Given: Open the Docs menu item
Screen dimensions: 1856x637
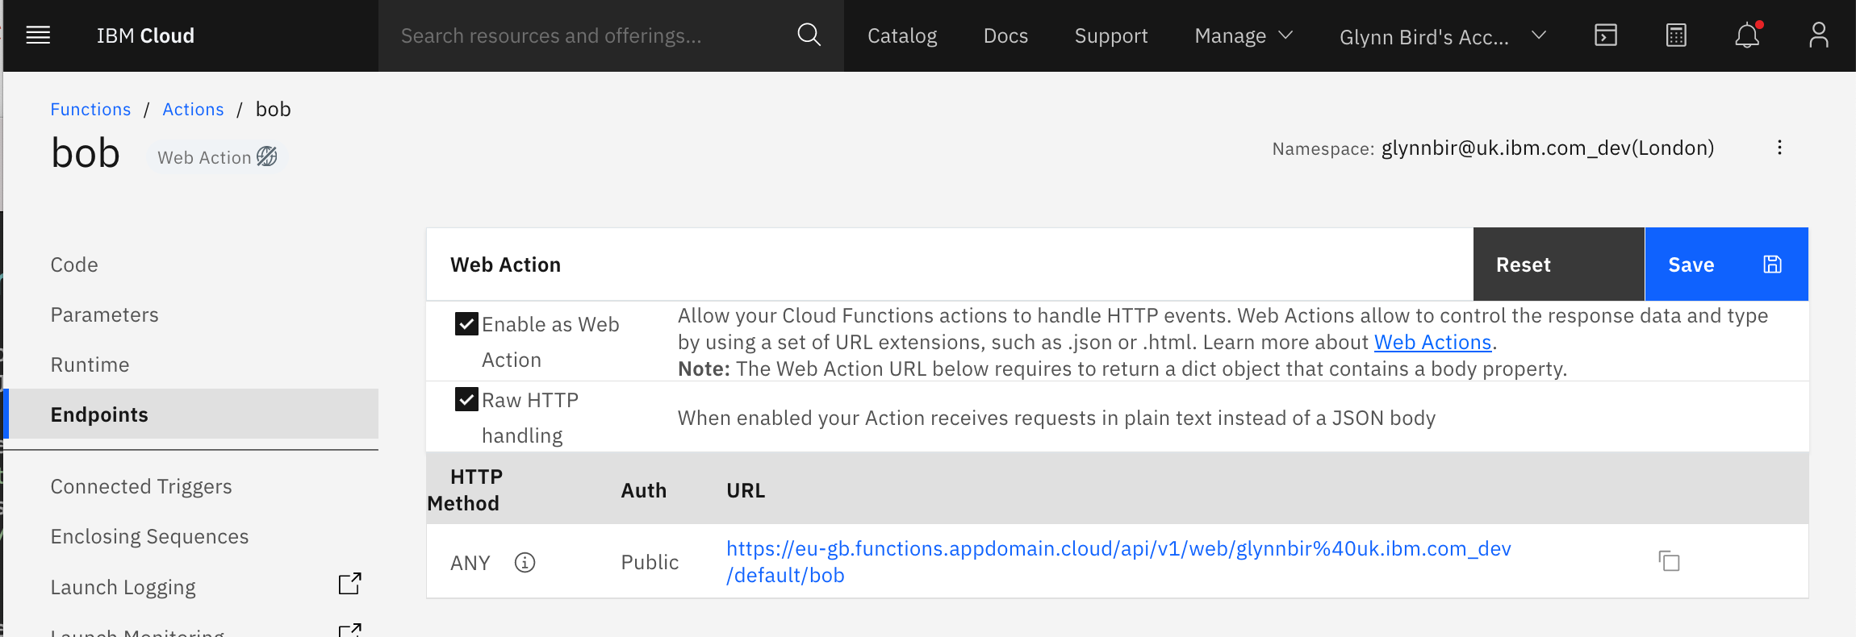Looking at the screenshot, I should click(1005, 35).
